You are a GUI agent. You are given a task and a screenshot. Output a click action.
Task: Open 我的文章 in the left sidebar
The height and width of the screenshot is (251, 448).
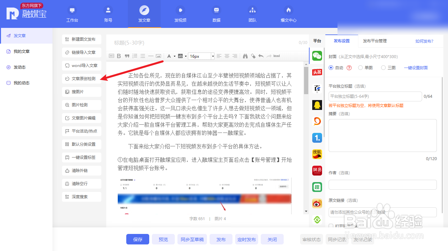click(26, 52)
